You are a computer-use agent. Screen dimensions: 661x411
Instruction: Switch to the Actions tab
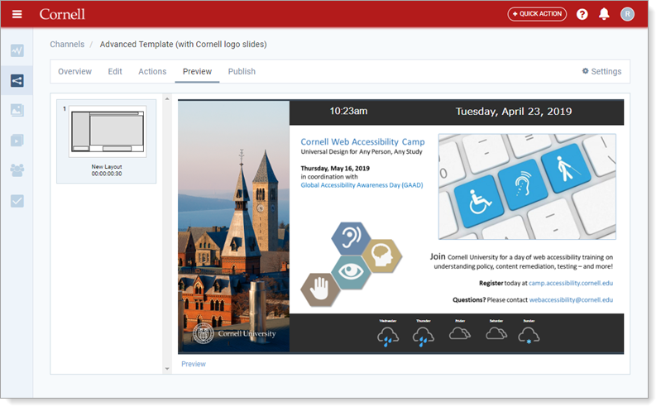pyautogui.click(x=152, y=72)
